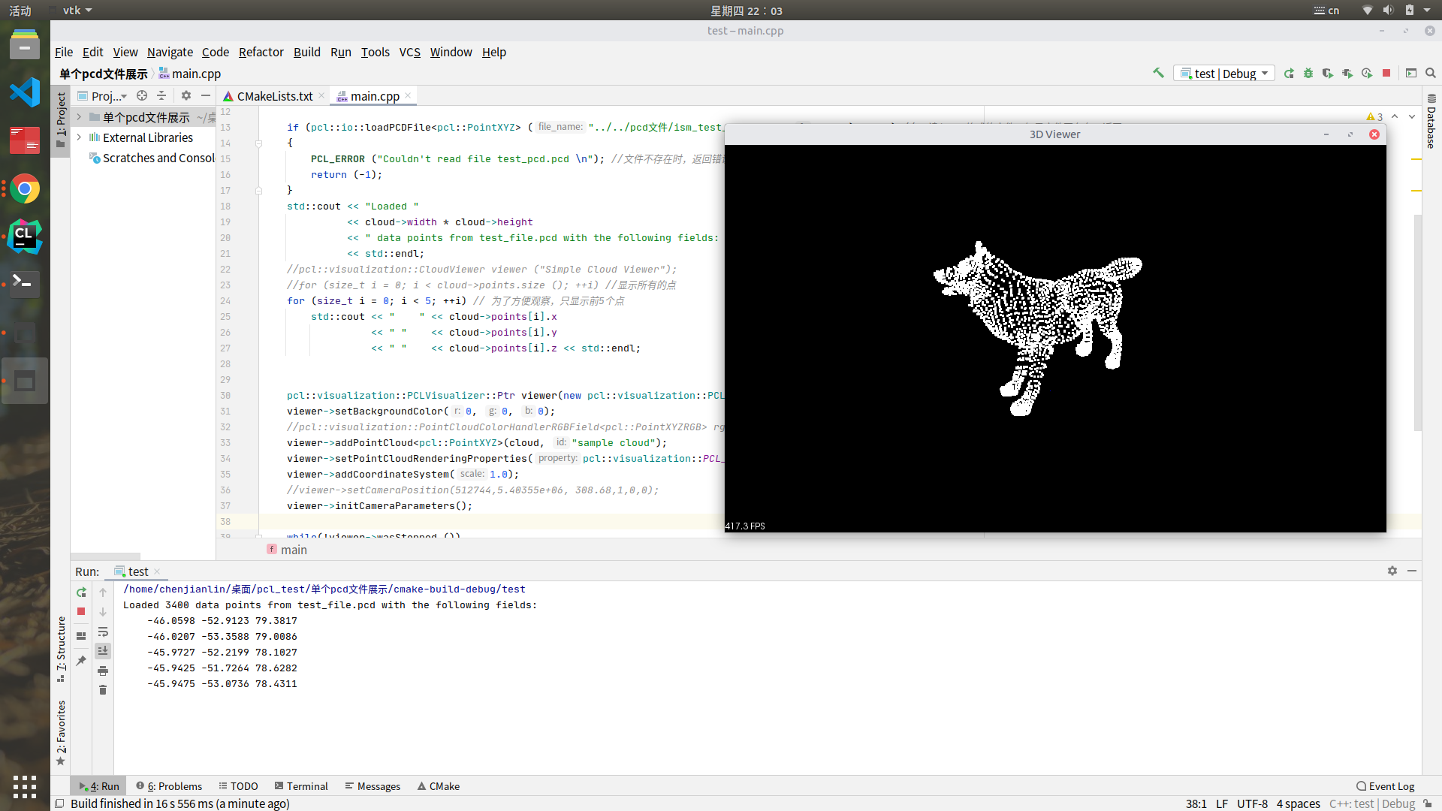Open the Terminal tool window button
Screen dimensions: 1442x811
[301, 786]
